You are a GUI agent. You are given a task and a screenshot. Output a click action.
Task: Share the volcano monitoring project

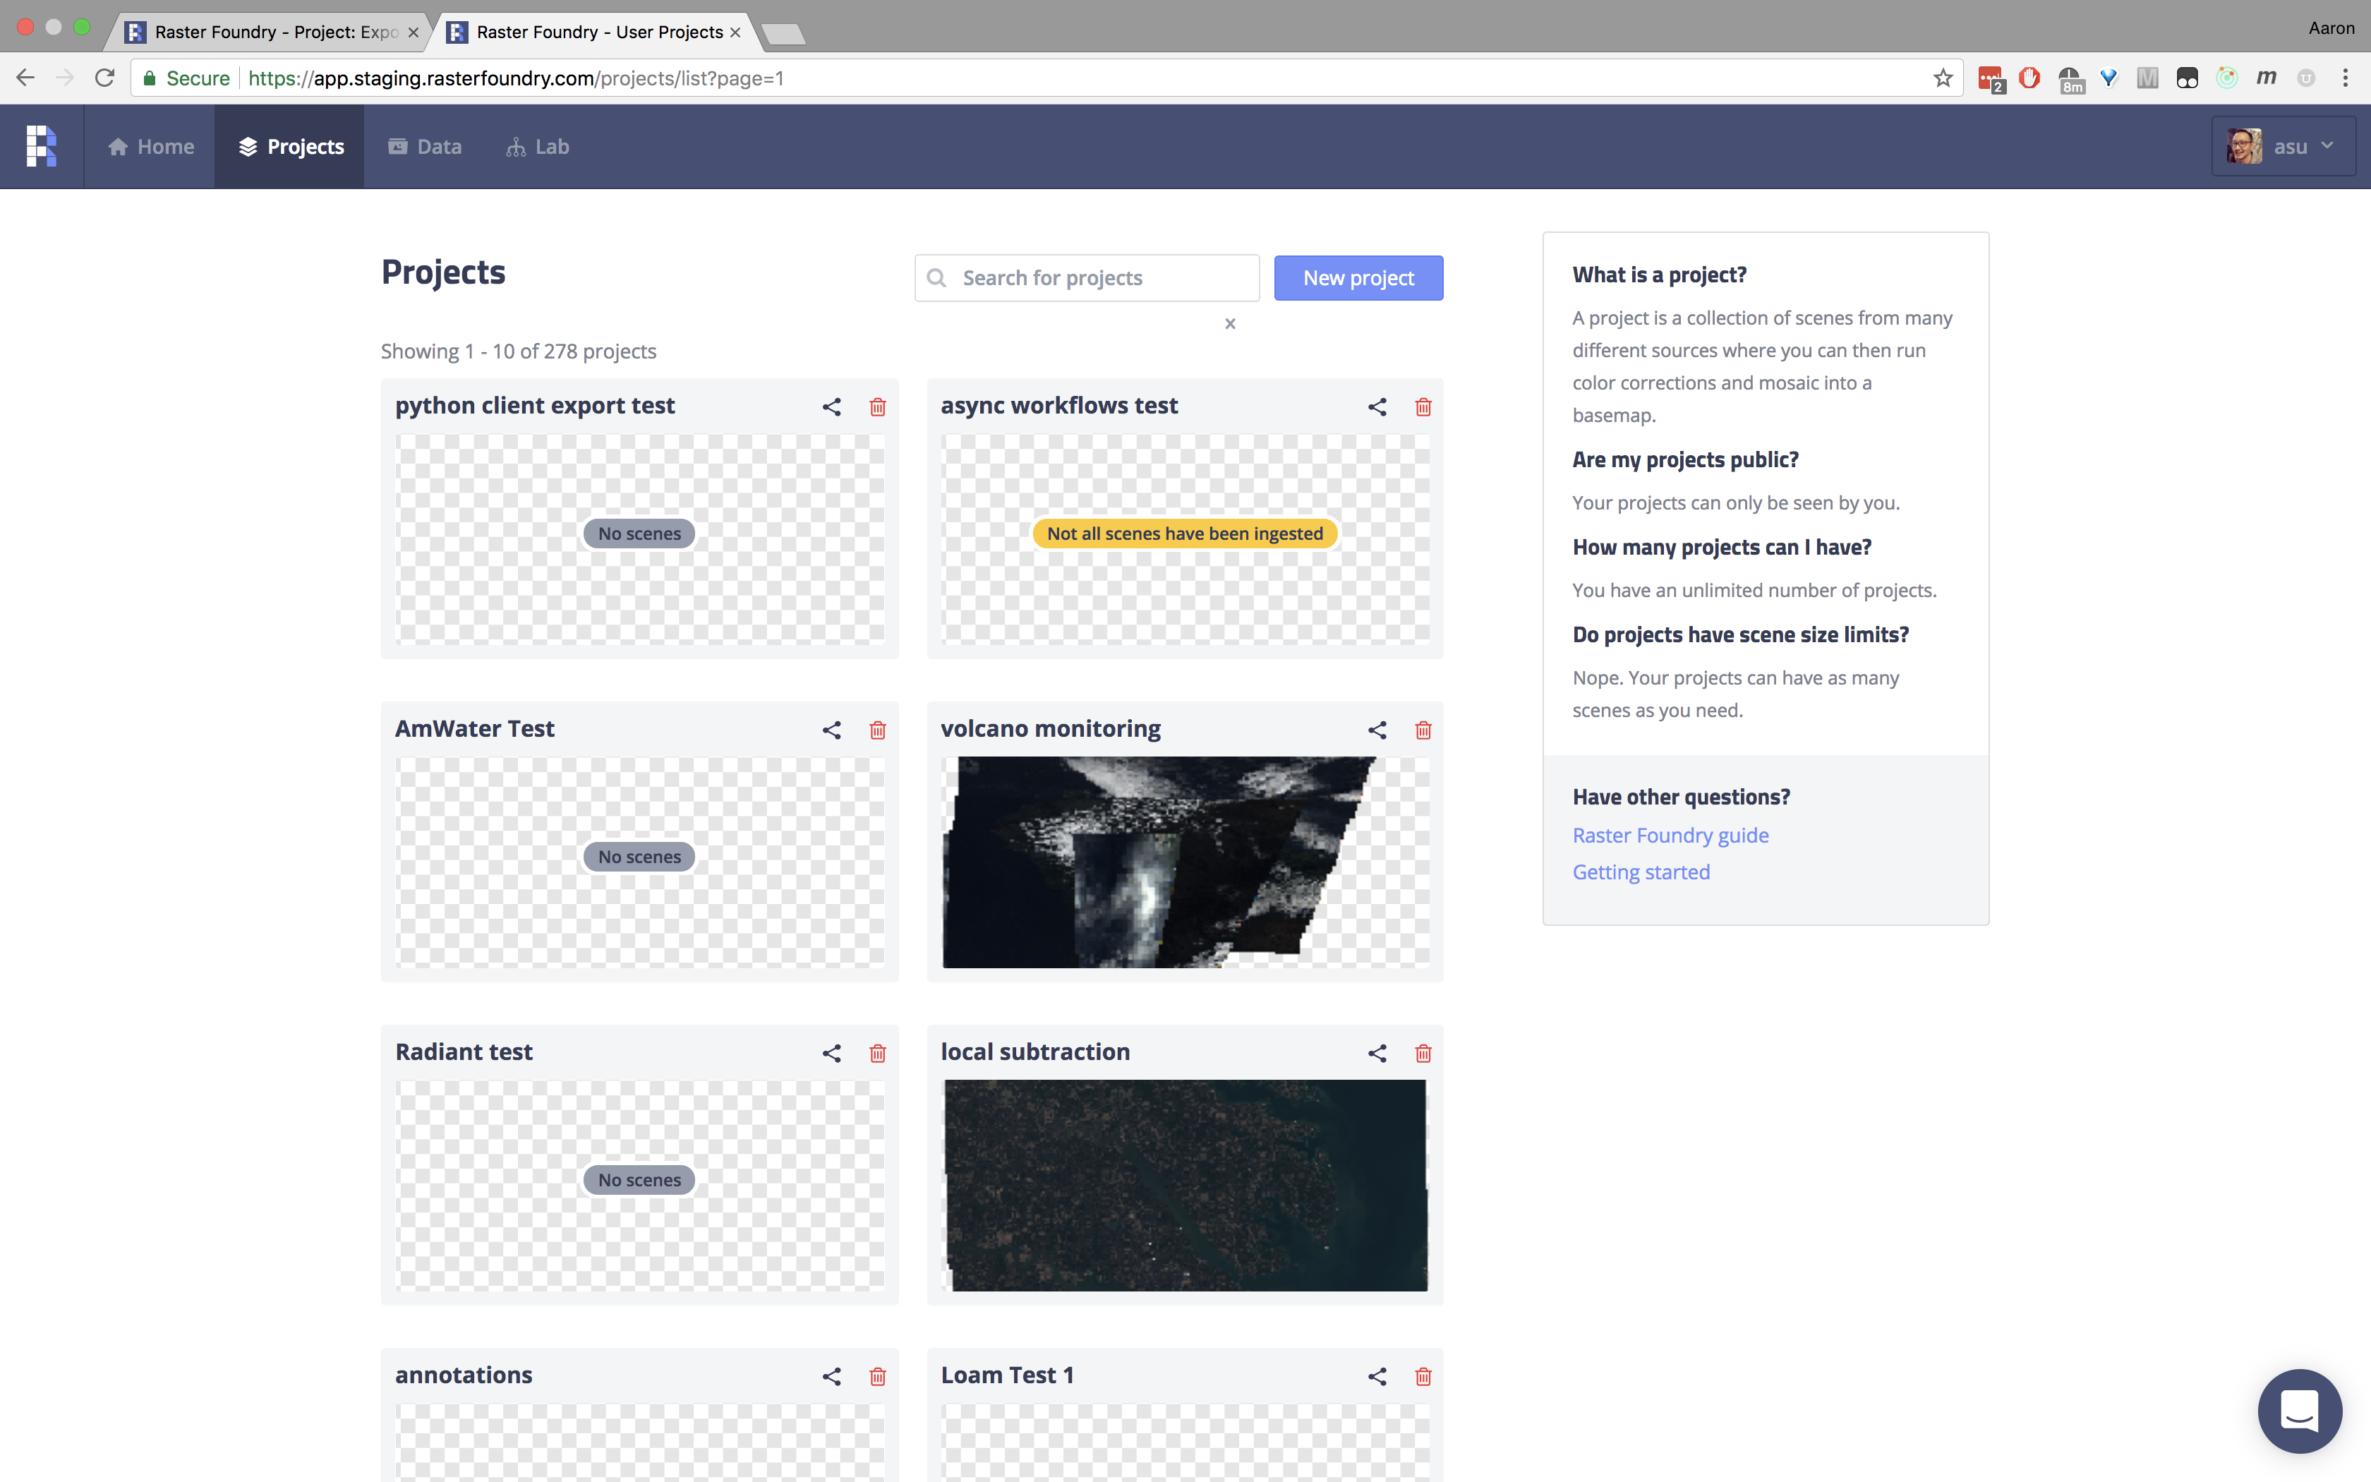[1377, 729]
